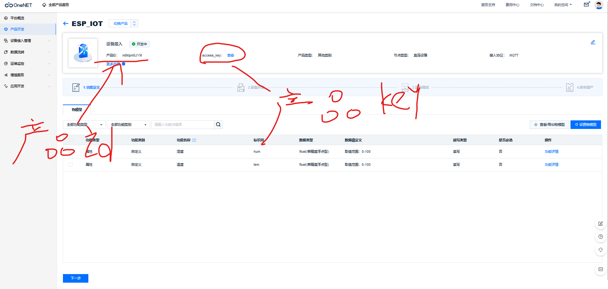Expand 增值服务 sidebar section
Viewport: 608px width, 289px height.
click(28, 75)
